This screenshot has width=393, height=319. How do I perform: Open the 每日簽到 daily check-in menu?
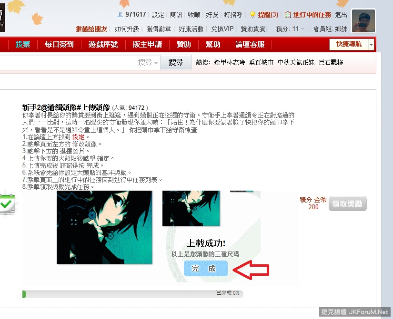click(59, 44)
